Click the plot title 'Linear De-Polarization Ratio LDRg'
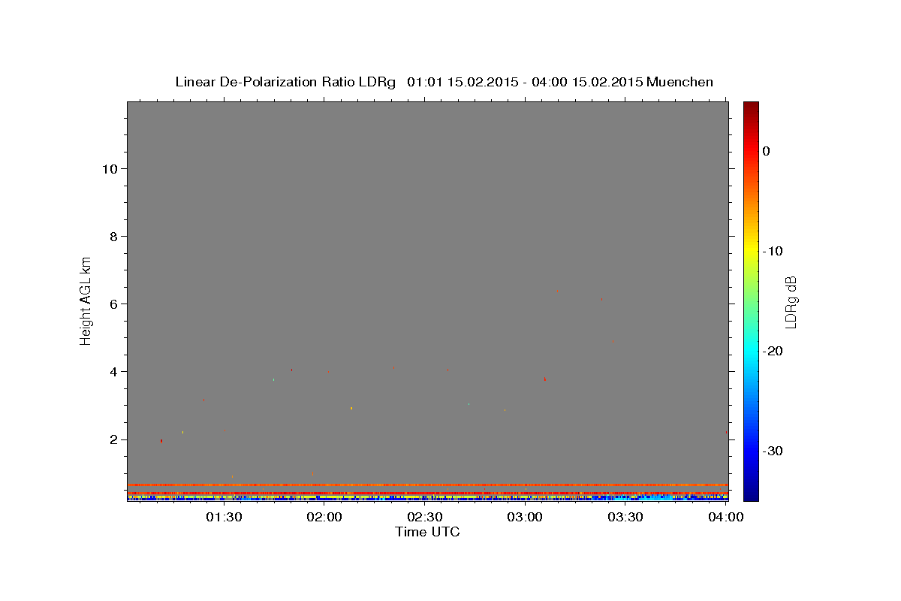 pos(285,82)
